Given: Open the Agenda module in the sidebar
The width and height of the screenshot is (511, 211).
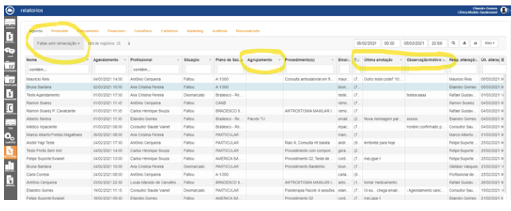Looking at the screenshot, I should tap(10, 24).
